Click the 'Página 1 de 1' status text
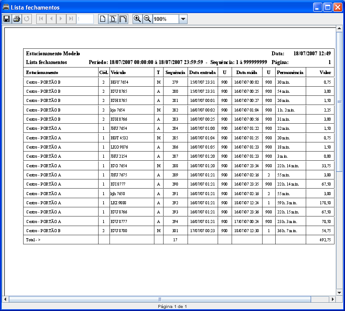This screenshot has height=311, width=345. point(172,306)
